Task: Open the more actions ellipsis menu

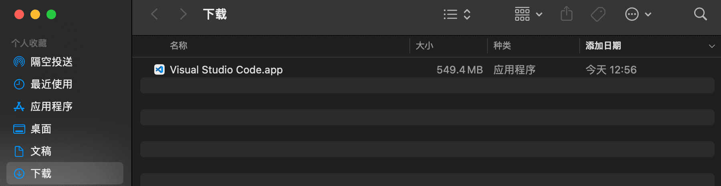Action: pos(638,14)
